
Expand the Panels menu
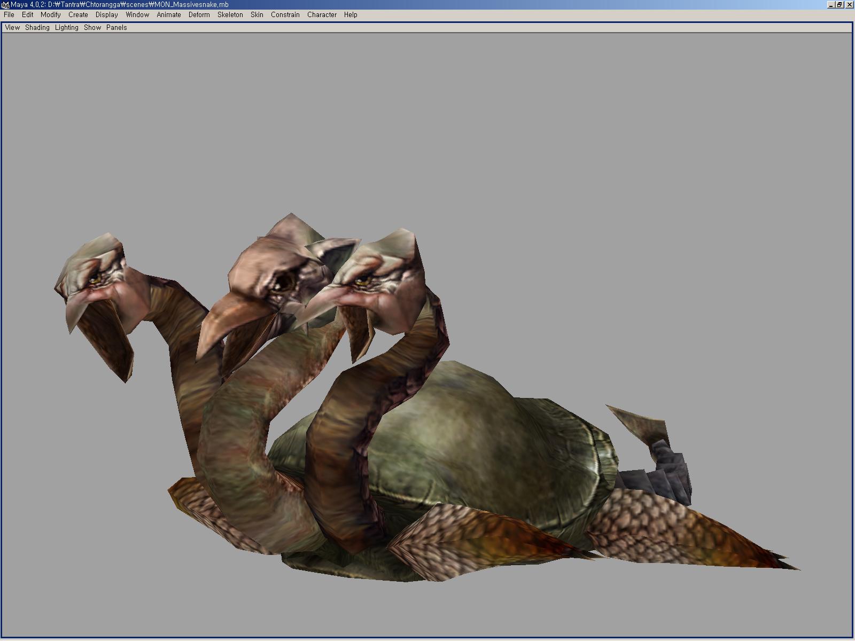[116, 28]
